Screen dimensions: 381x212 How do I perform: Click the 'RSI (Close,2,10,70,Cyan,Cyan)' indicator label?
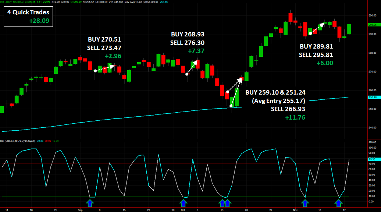coord(18,141)
